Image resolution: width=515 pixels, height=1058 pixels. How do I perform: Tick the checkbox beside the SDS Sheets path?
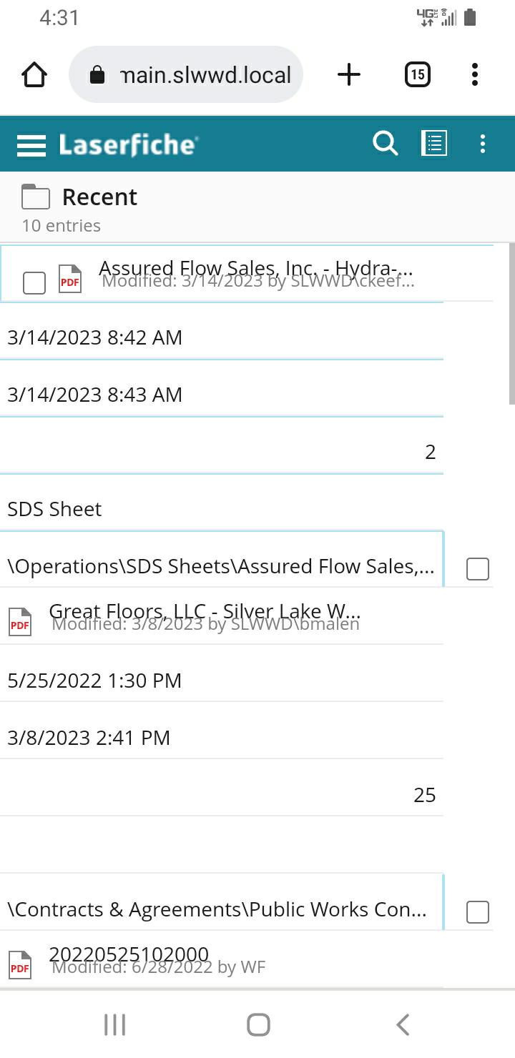tap(478, 569)
